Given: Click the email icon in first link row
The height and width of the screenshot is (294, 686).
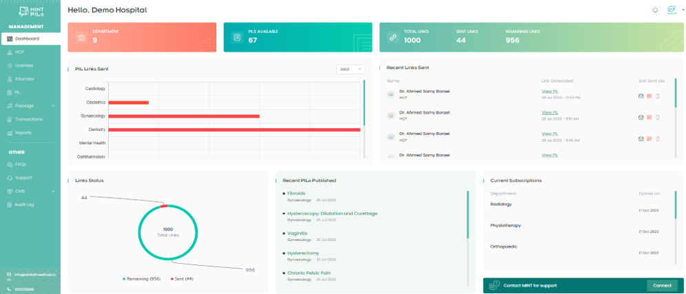Looking at the screenshot, I should 641,96.
